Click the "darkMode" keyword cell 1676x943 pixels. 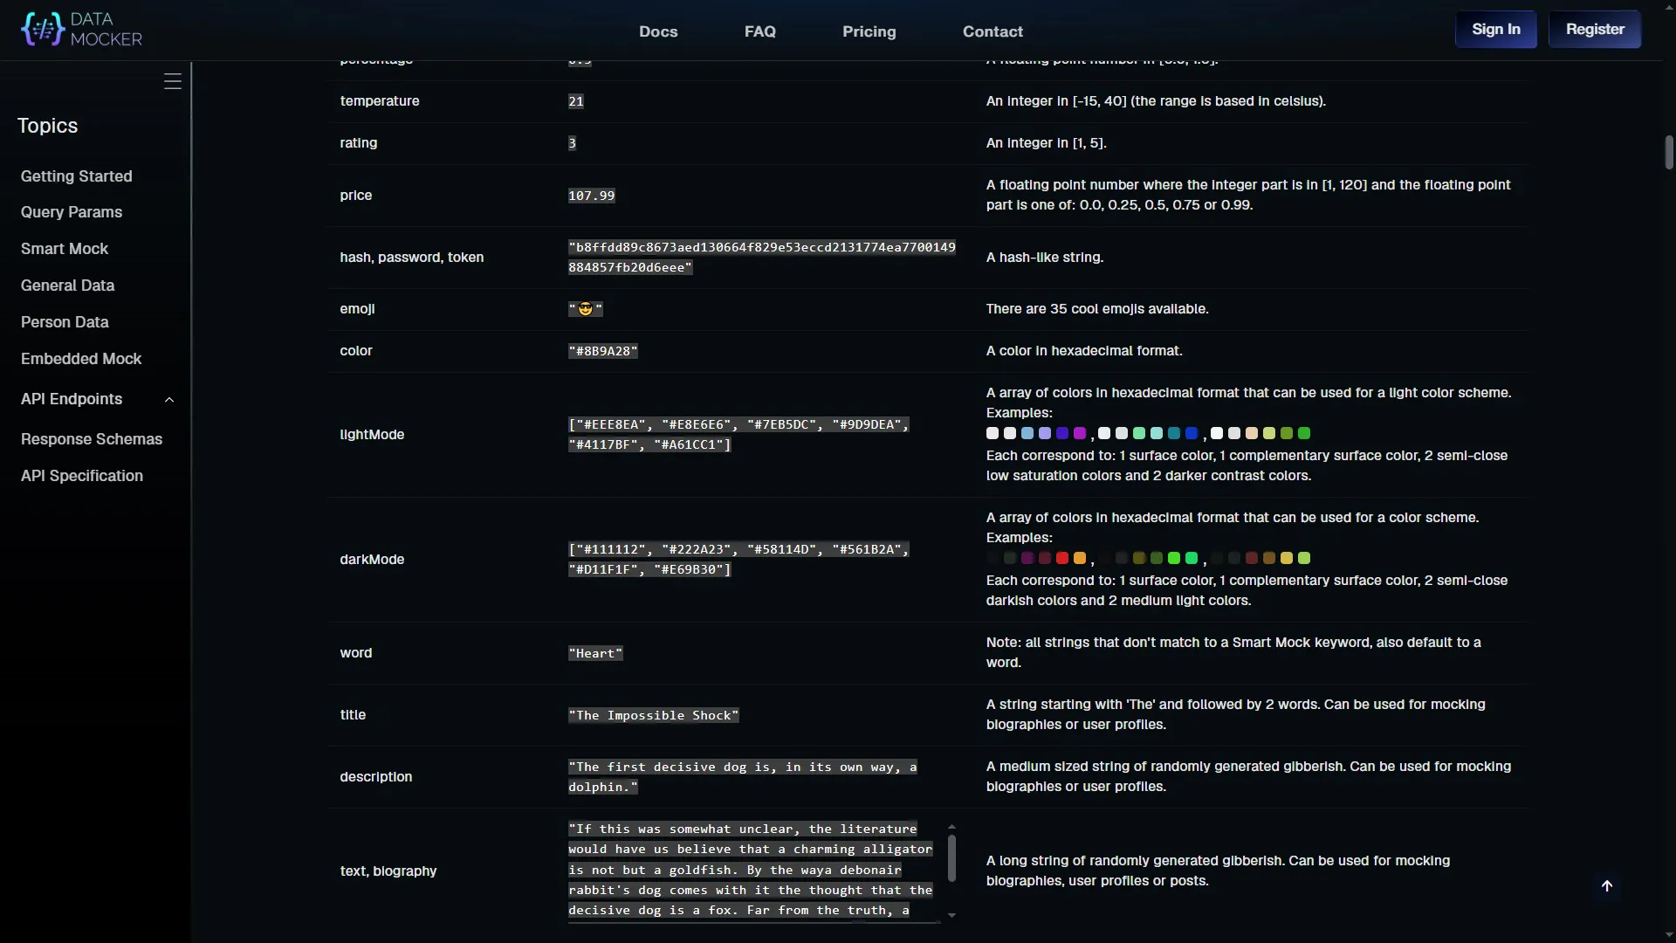click(372, 560)
